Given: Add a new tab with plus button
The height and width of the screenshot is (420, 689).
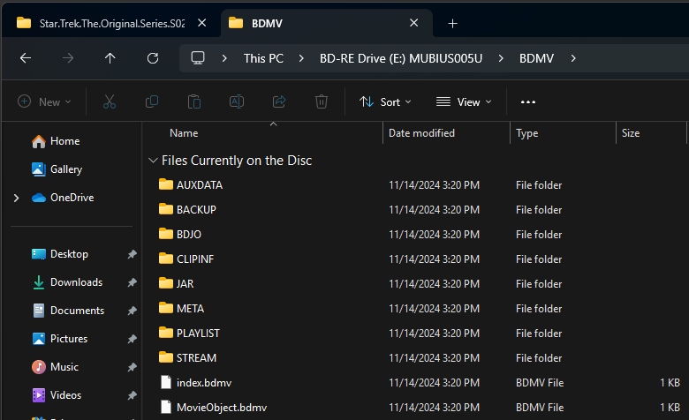Looking at the screenshot, I should pos(452,23).
